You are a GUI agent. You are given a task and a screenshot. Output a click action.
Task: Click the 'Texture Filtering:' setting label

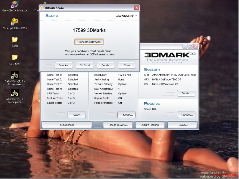[104, 84]
